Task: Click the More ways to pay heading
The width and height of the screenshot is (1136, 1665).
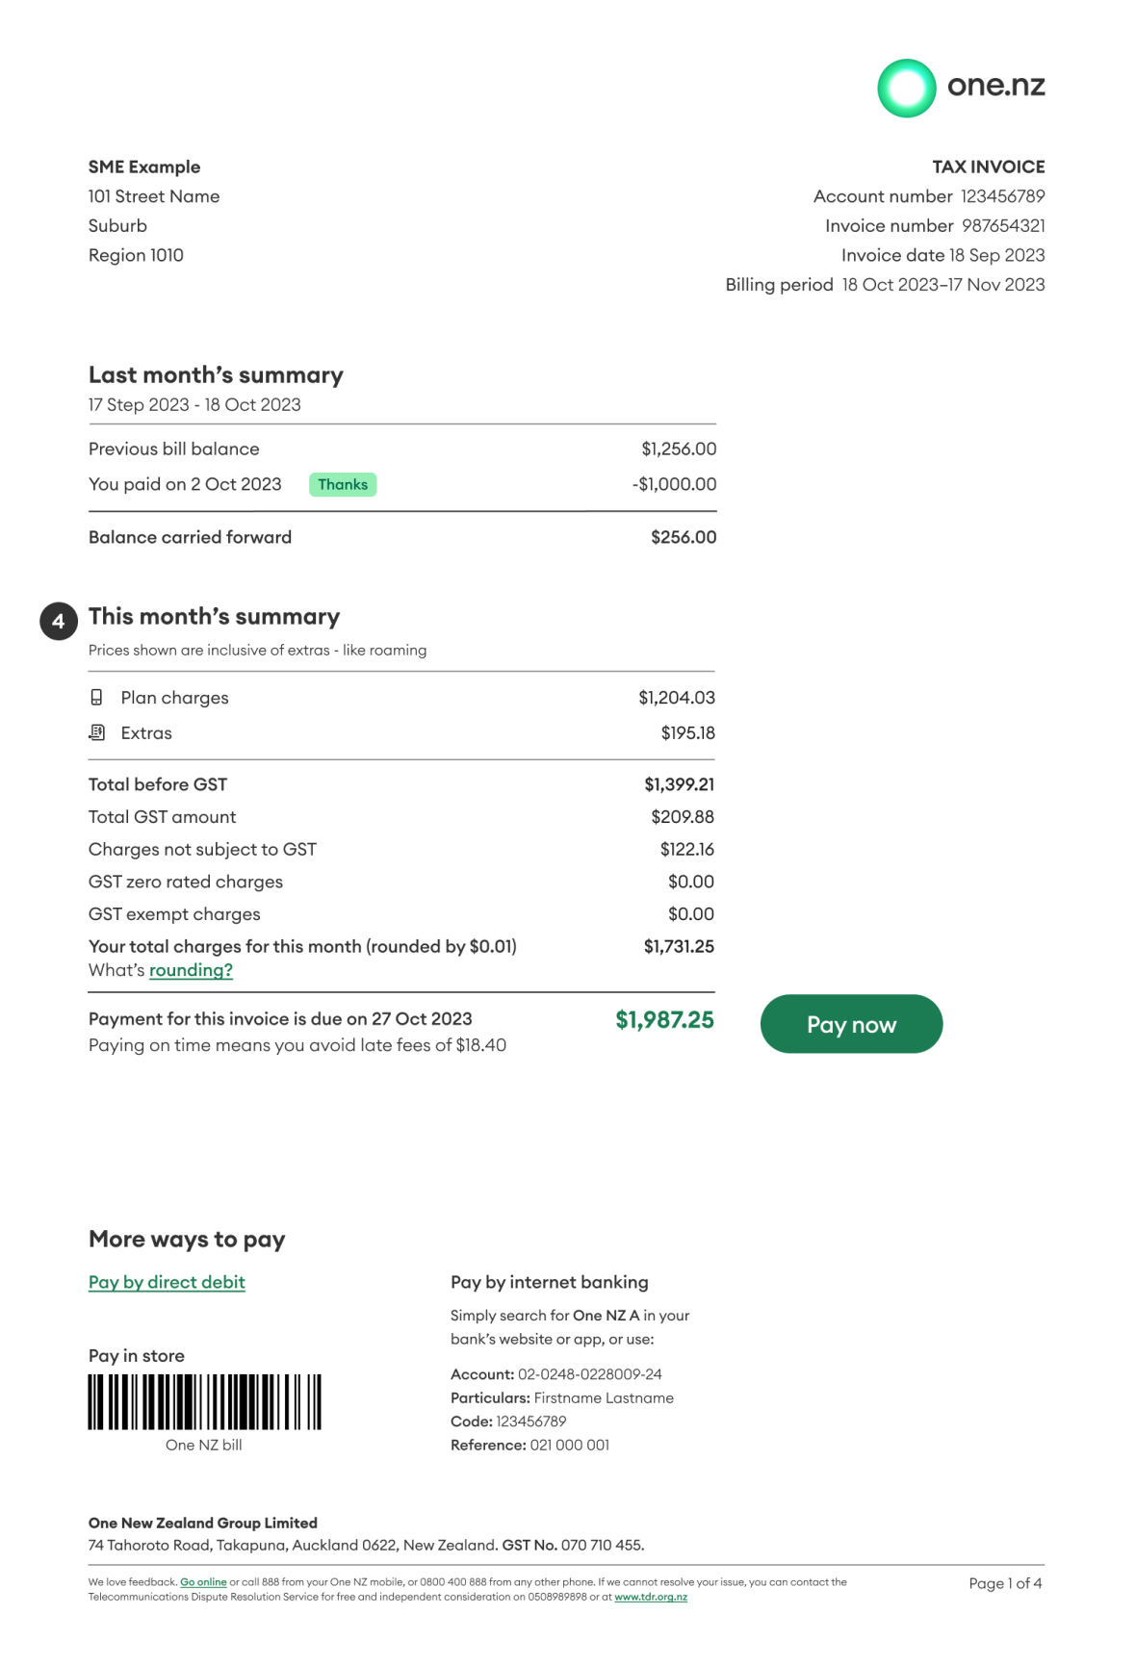Action: coord(187,1239)
